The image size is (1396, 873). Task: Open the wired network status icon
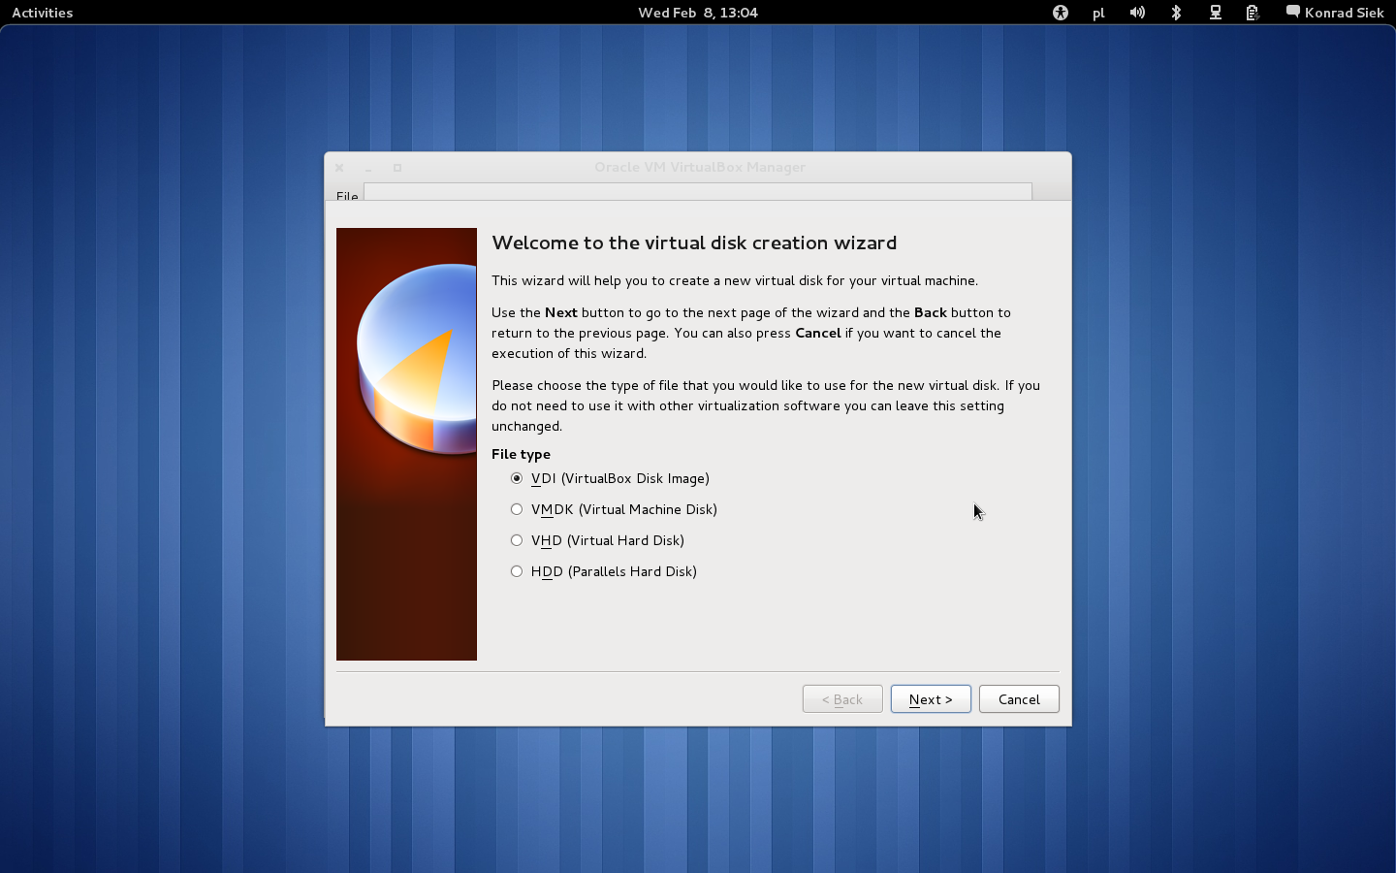coord(1215,13)
